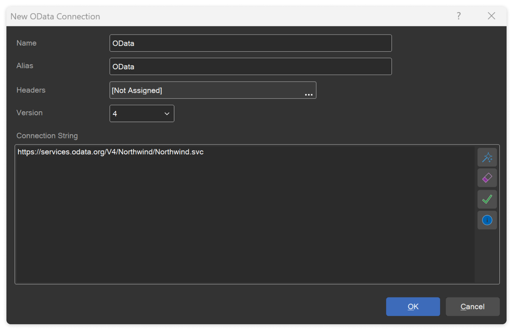Expand the Version dropdown chevron arrow

click(167, 114)
